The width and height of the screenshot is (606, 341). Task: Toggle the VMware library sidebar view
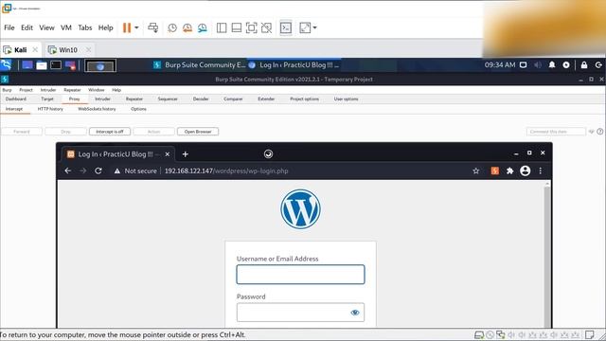[222, 27]
